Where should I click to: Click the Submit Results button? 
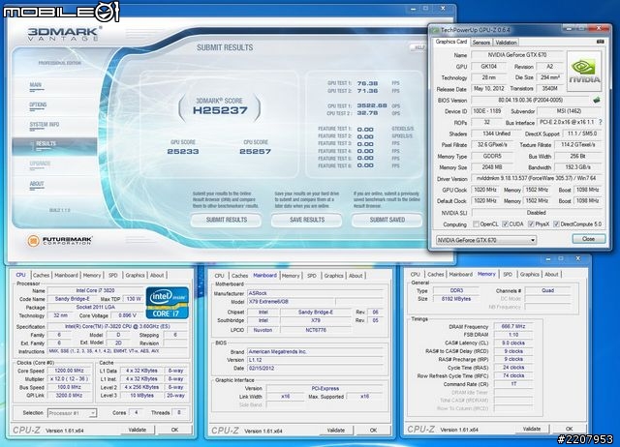[226, 220]
